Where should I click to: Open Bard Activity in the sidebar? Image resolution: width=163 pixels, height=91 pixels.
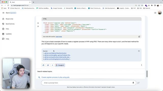[8, 24]
